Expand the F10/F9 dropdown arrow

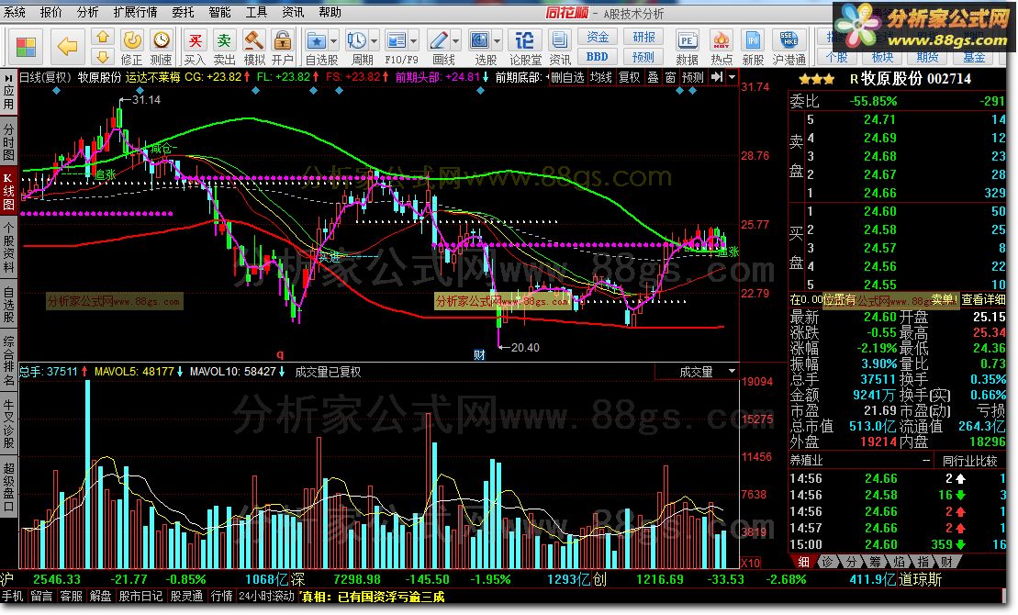[x=414, y=41]
